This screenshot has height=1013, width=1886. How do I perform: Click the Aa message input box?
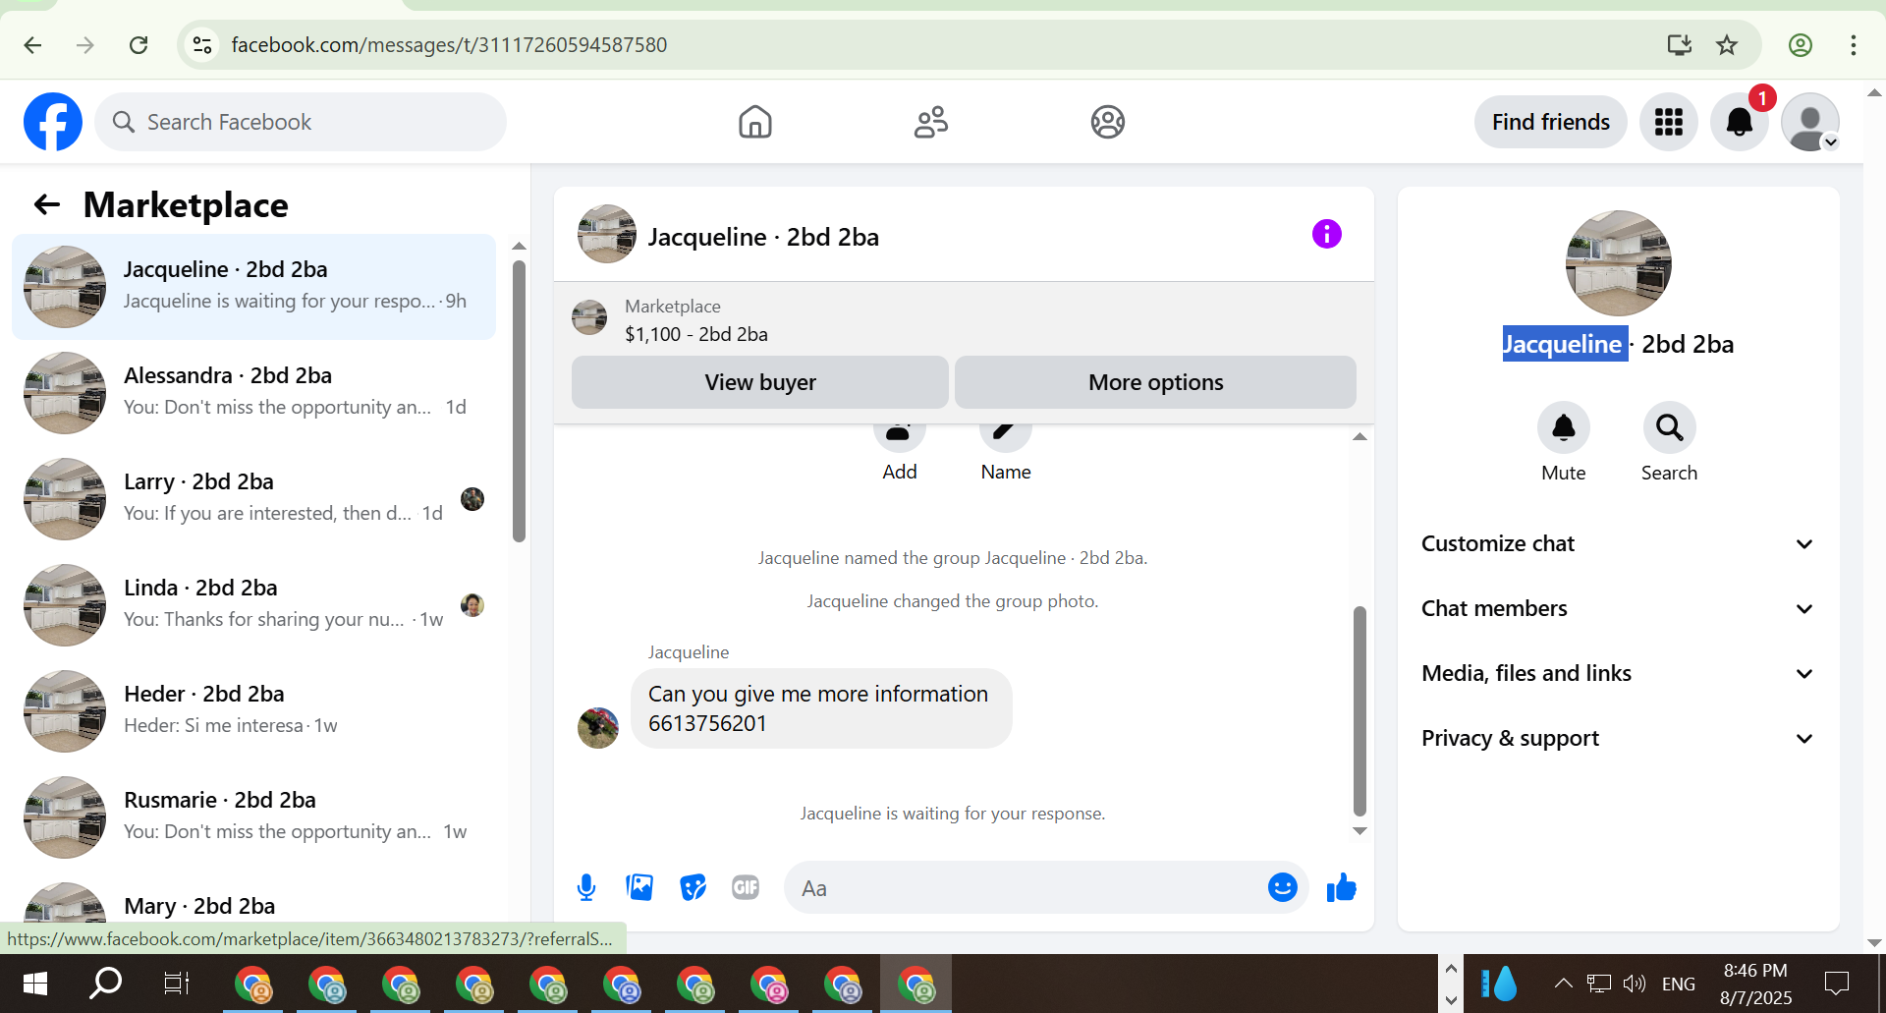click(1031, 888)
